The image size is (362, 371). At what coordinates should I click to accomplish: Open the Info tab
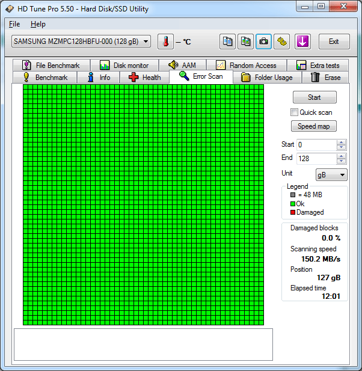98,78
